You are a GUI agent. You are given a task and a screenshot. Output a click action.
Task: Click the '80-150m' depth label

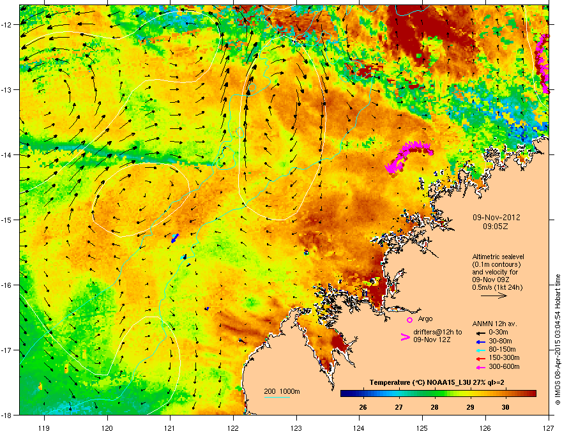(502, 349)
